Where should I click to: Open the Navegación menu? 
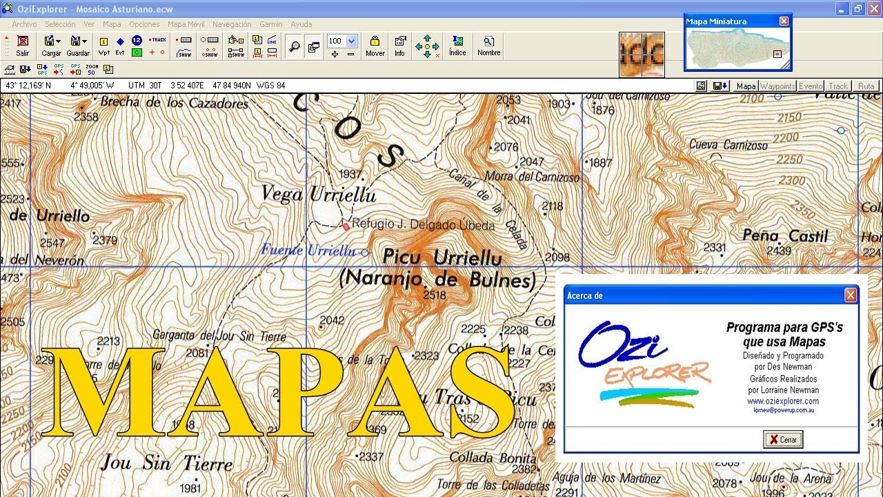(x=232, y=24)
